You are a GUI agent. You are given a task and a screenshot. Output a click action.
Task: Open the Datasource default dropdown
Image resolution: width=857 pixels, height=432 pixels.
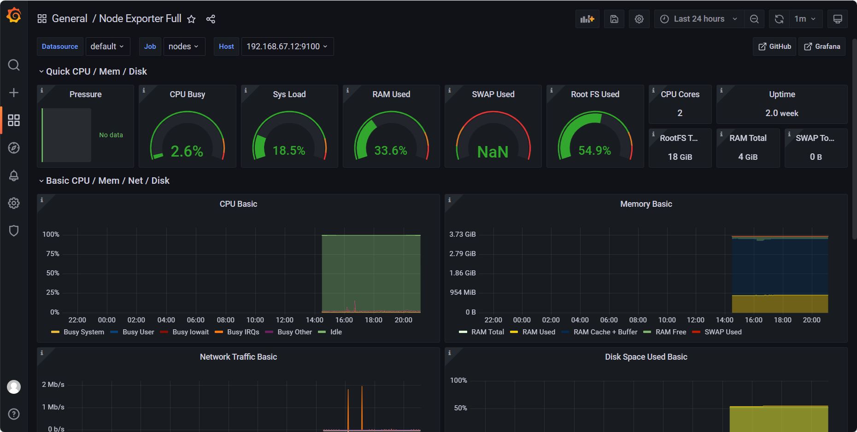point(108,47)
